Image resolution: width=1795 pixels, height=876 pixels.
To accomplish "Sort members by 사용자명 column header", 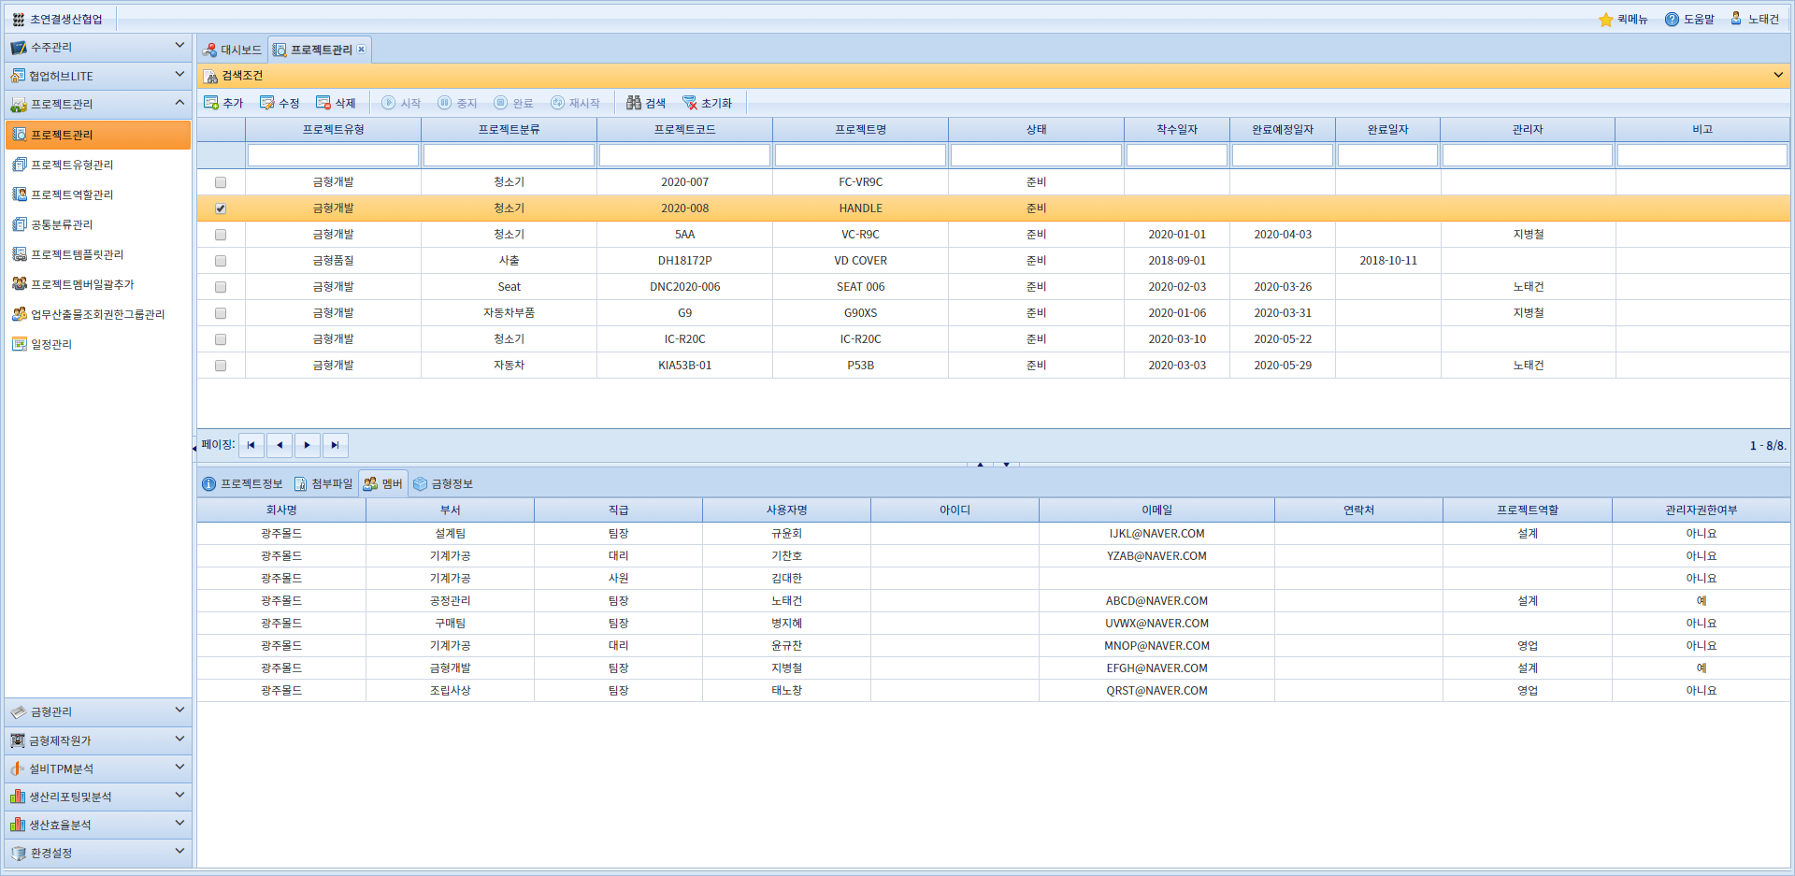I will point(787,510).
